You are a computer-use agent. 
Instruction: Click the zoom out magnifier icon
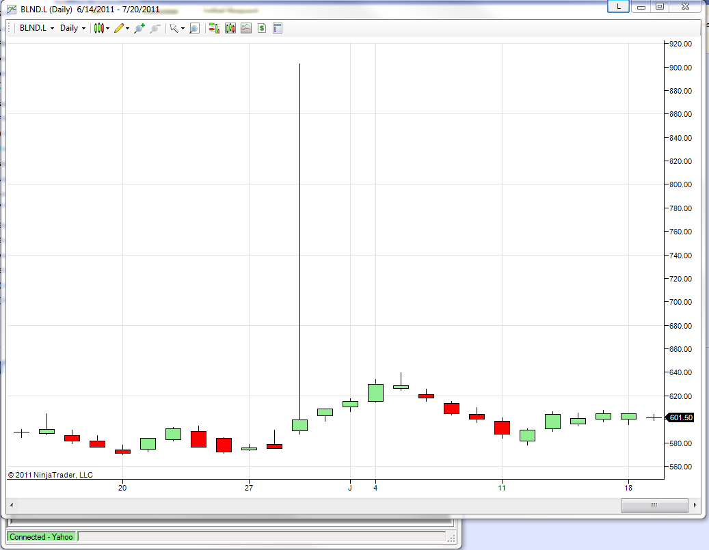point(155,28)
